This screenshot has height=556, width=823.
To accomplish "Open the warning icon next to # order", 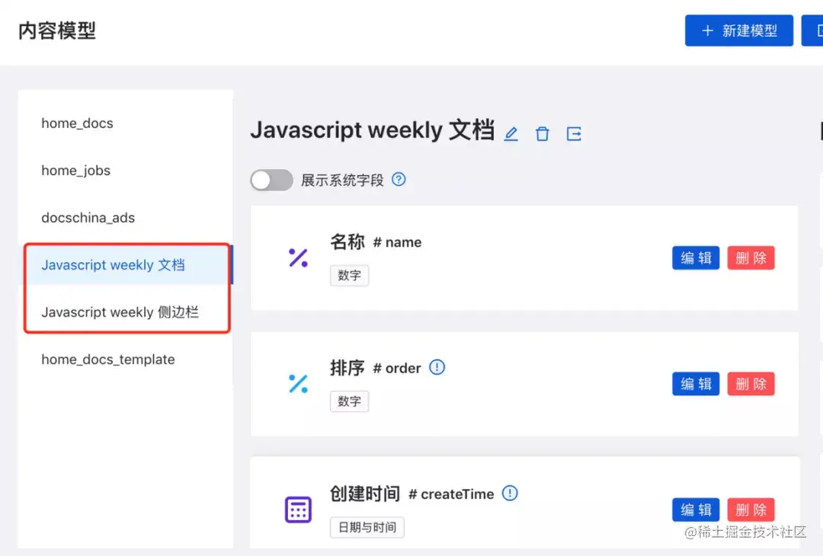I will [437, 367].
